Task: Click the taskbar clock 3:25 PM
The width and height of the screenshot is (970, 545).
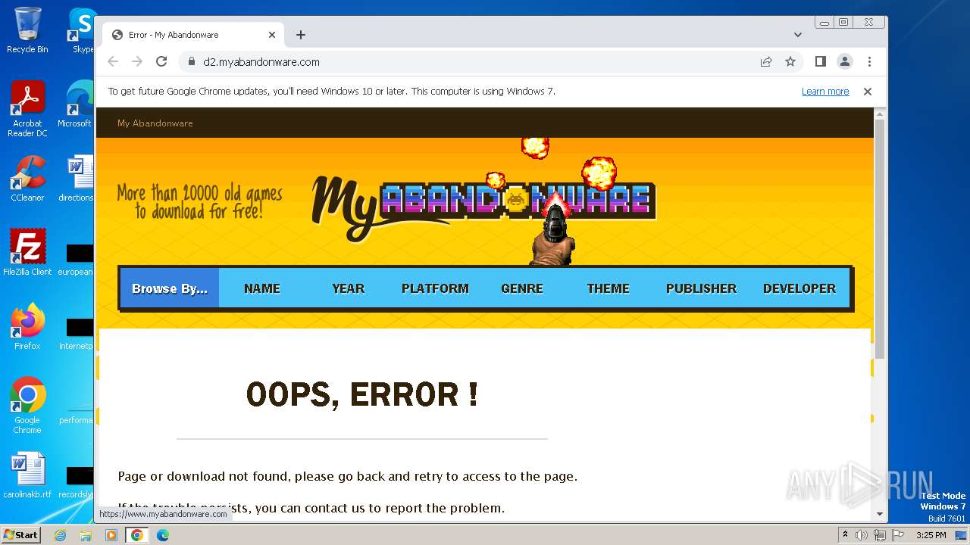Action: pos(931,535)
